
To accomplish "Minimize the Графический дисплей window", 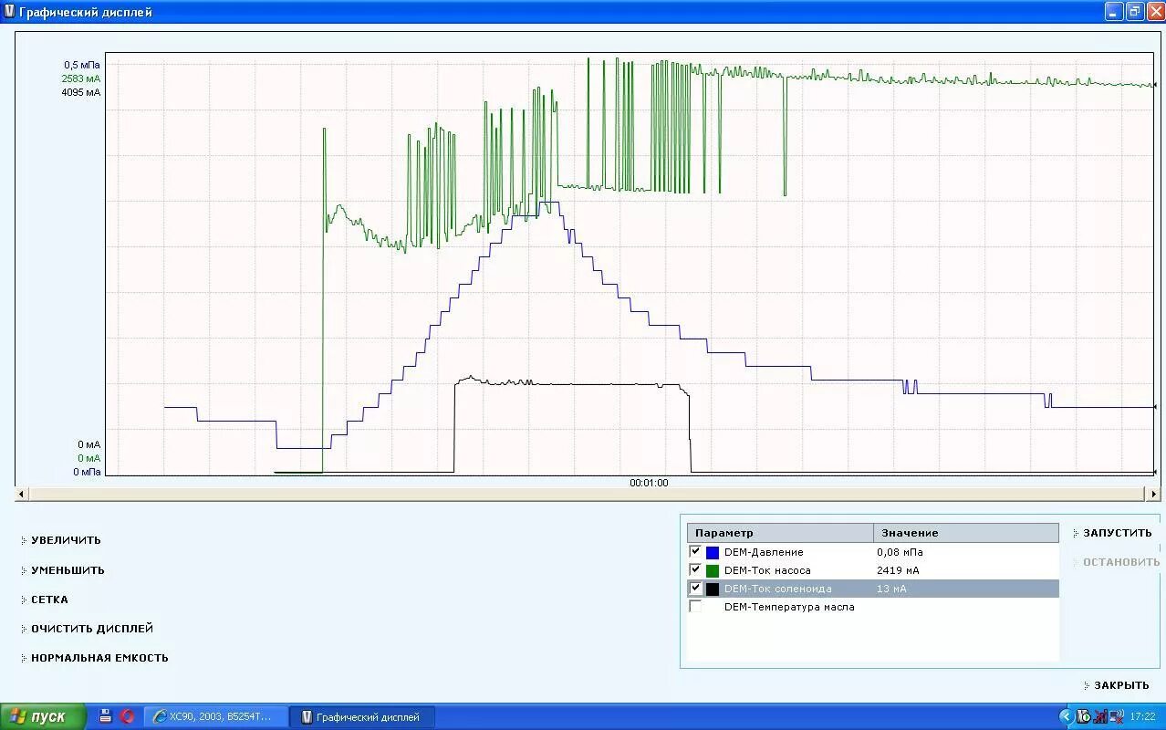I will [x=1113, y=12].
